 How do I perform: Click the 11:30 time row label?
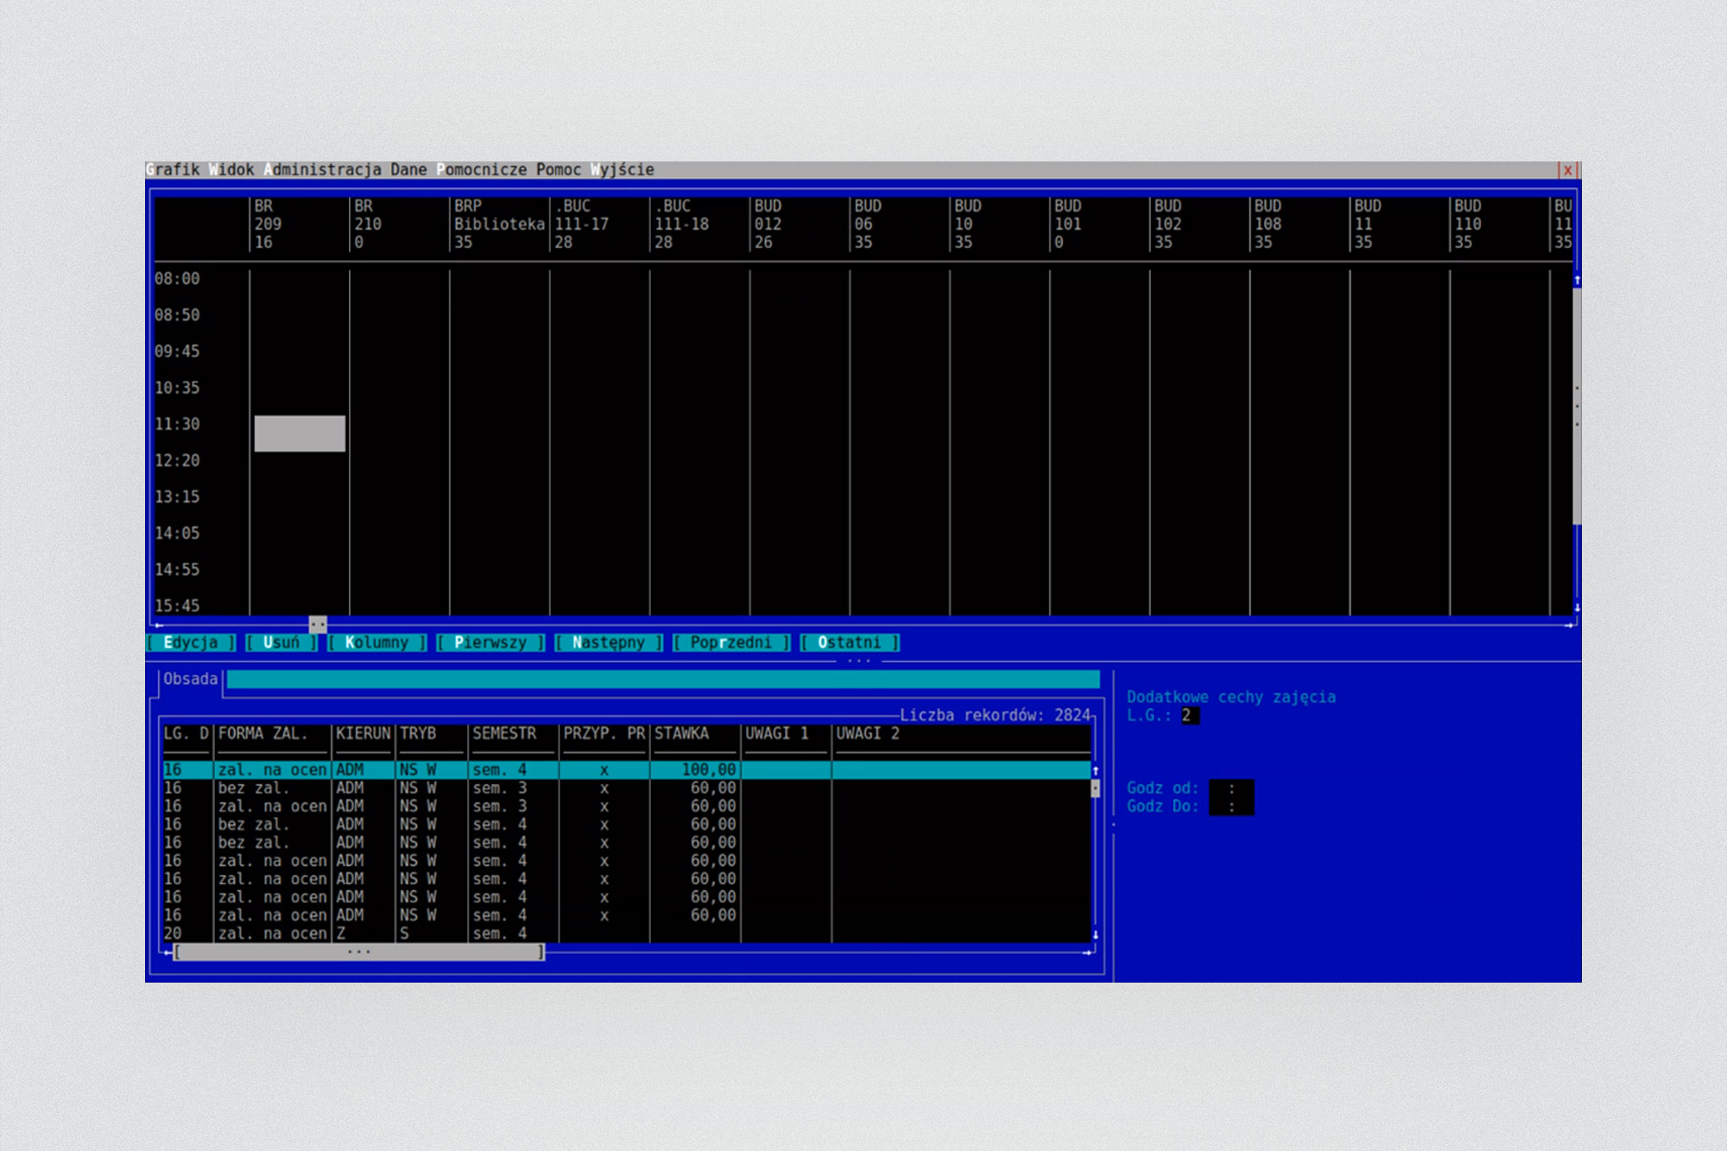pos(177,424)
